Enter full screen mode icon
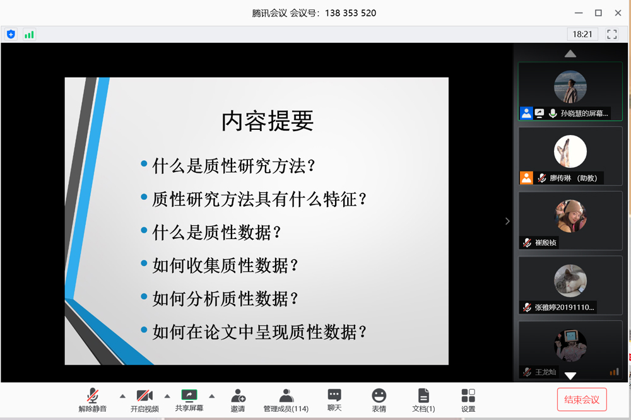 [611, 34]
